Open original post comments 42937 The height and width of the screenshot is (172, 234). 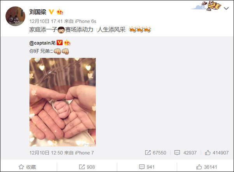pyautogui.click(x=185, y=153)
